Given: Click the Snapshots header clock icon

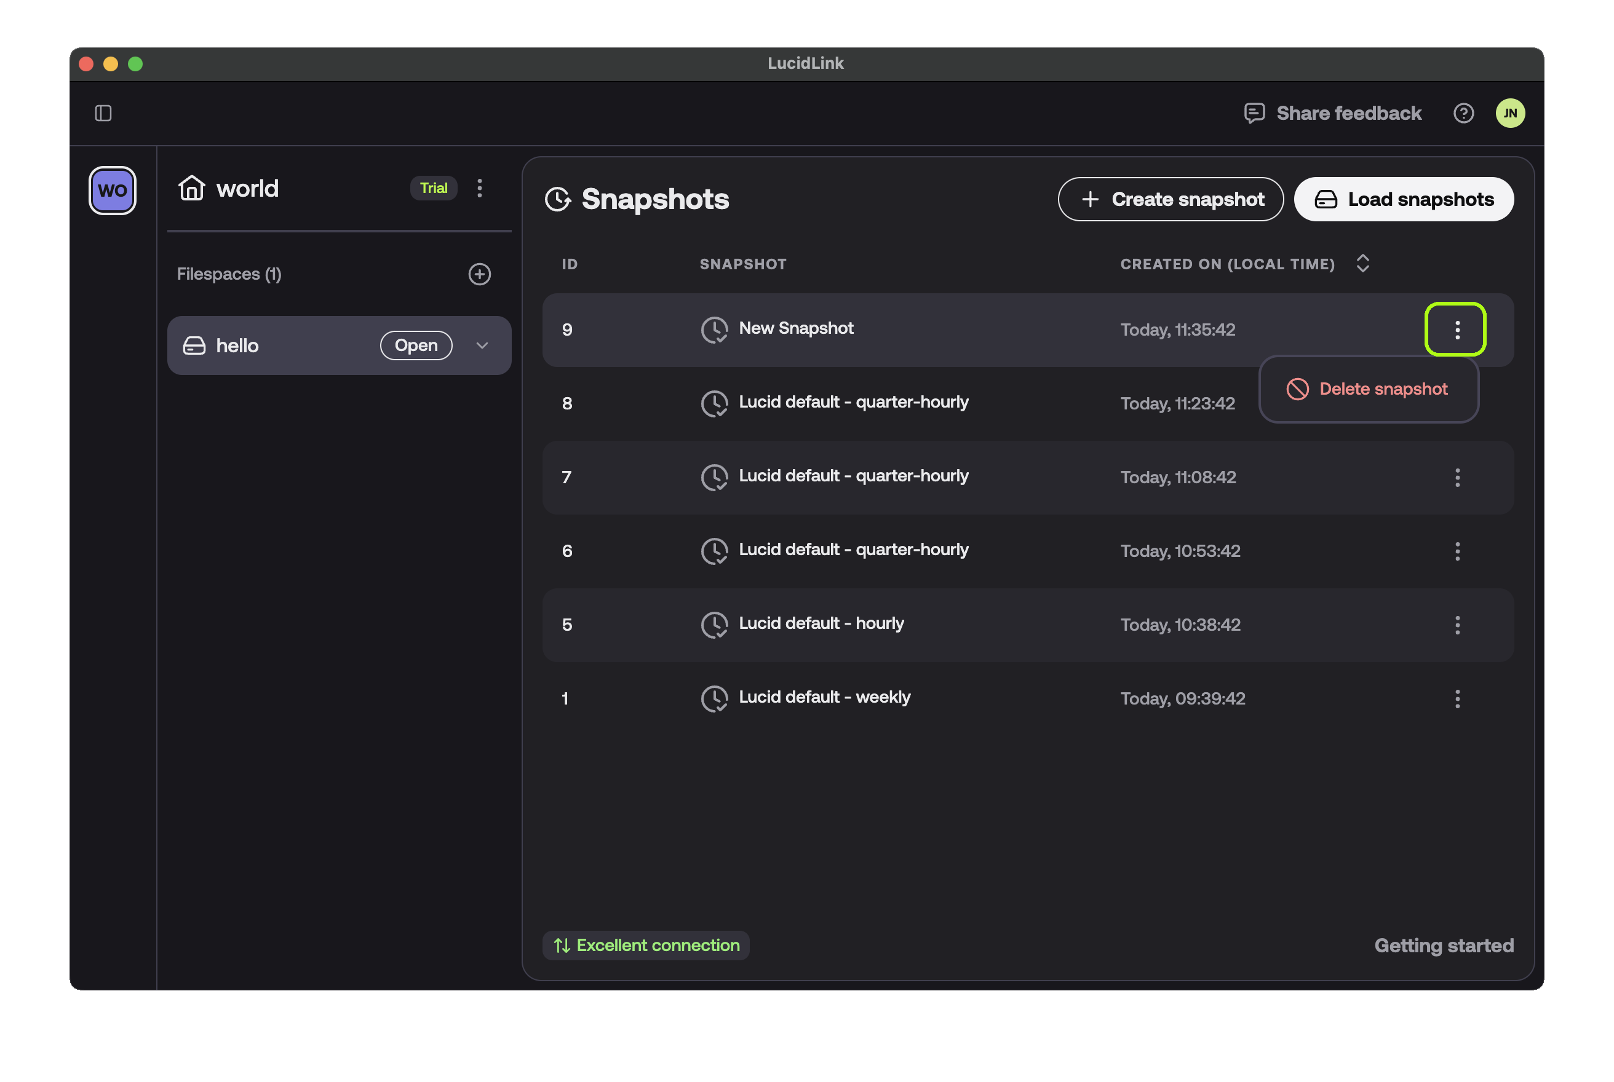Looking at the screenshot, I should (x=558, y=199).
